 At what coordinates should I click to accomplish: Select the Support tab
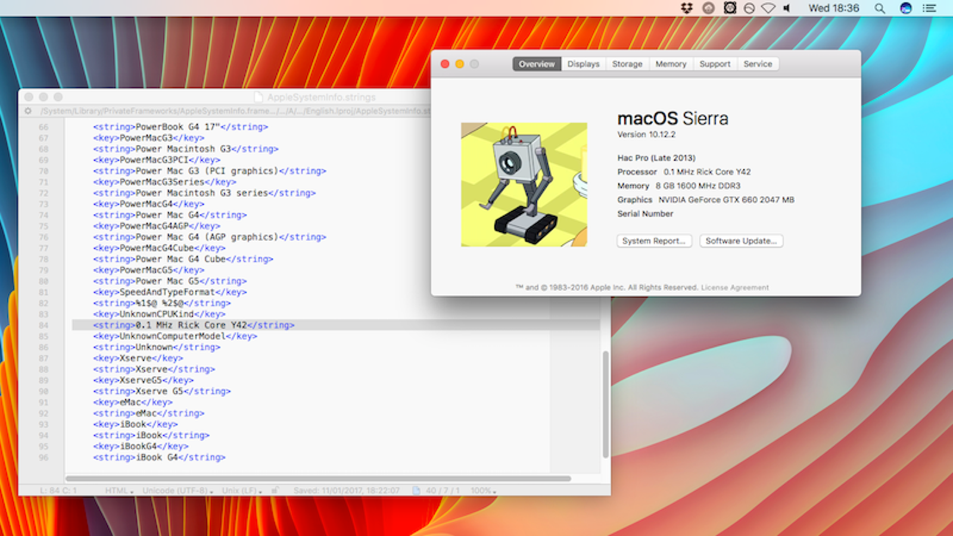(715, 64)
